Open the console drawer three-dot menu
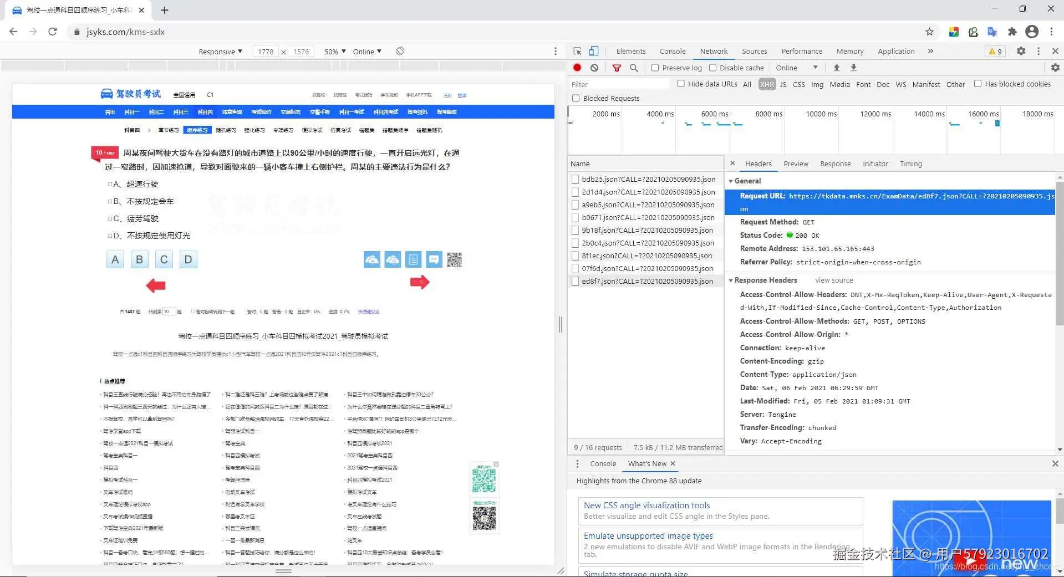The width and height of the screenshot is (1064, 577). click(577, 464)
